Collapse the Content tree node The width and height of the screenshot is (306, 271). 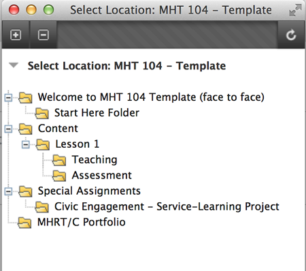[x=8, y=129]
